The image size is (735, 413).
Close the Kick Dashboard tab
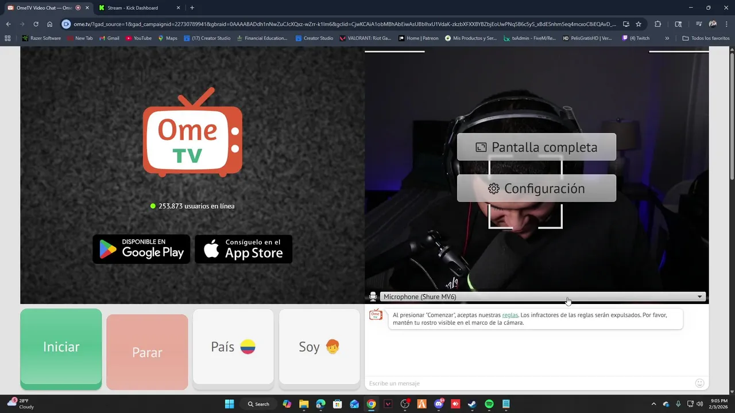pyautogui.click(x=177, y=8)
